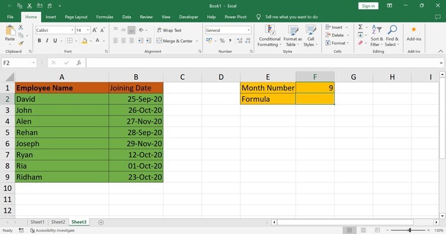Switch to the Data ribbon tab
The image size is (446, 234).
pos(127,17)
